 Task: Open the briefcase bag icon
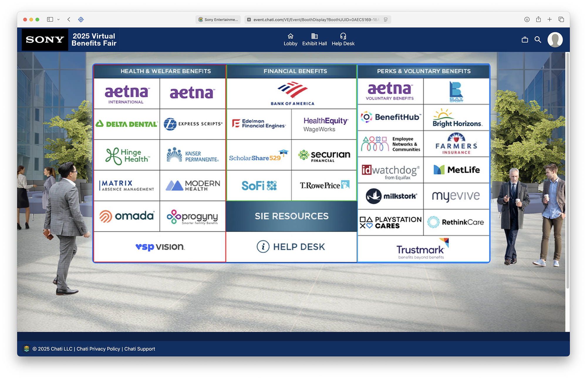click(525, 40)
